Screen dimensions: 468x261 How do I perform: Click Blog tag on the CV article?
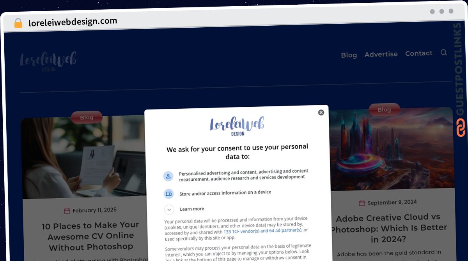click(87, 117)
